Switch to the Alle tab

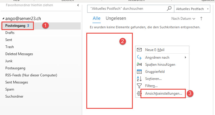97,18
